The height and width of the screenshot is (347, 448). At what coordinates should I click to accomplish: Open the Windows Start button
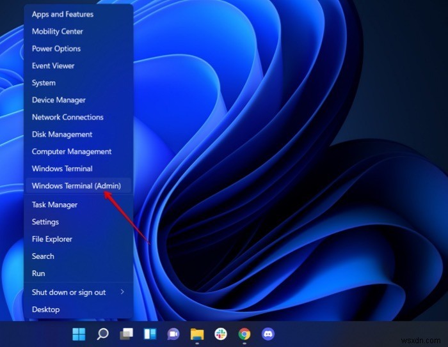79,334
